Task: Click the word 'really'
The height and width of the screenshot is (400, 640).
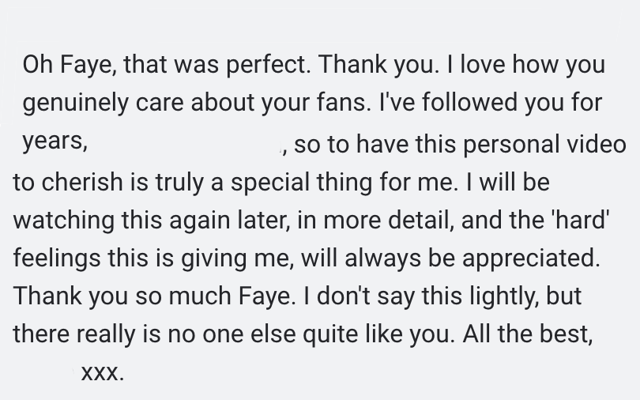Action: click(111, 334)
